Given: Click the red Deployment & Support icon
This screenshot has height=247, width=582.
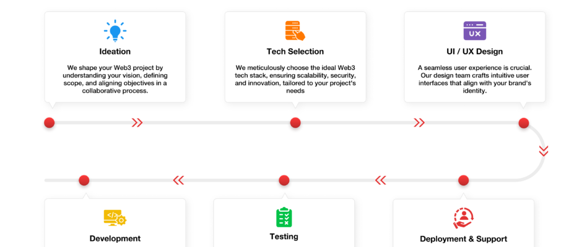Looking at the screenshot, I should [x=464, y=218].
